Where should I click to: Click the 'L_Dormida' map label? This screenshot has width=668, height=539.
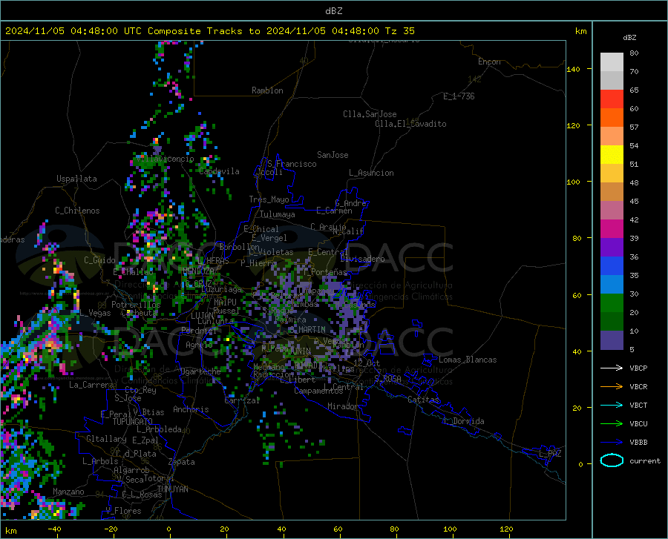point(463,421)
